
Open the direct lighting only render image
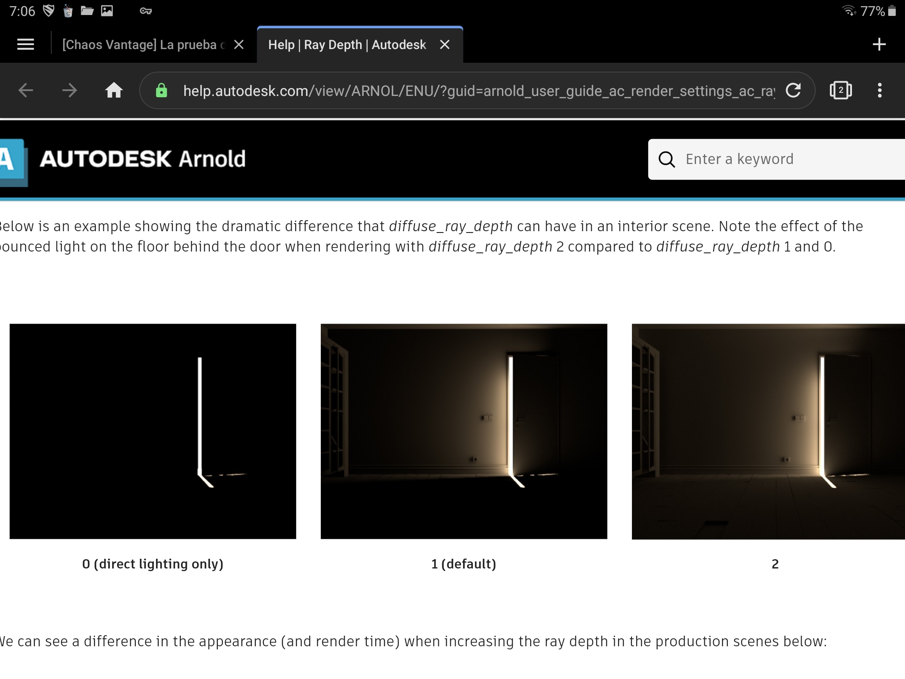click(x=153, y=431)
